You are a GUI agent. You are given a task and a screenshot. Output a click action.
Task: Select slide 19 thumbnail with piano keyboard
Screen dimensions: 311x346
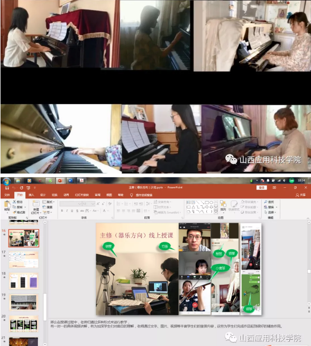[24, 302]
